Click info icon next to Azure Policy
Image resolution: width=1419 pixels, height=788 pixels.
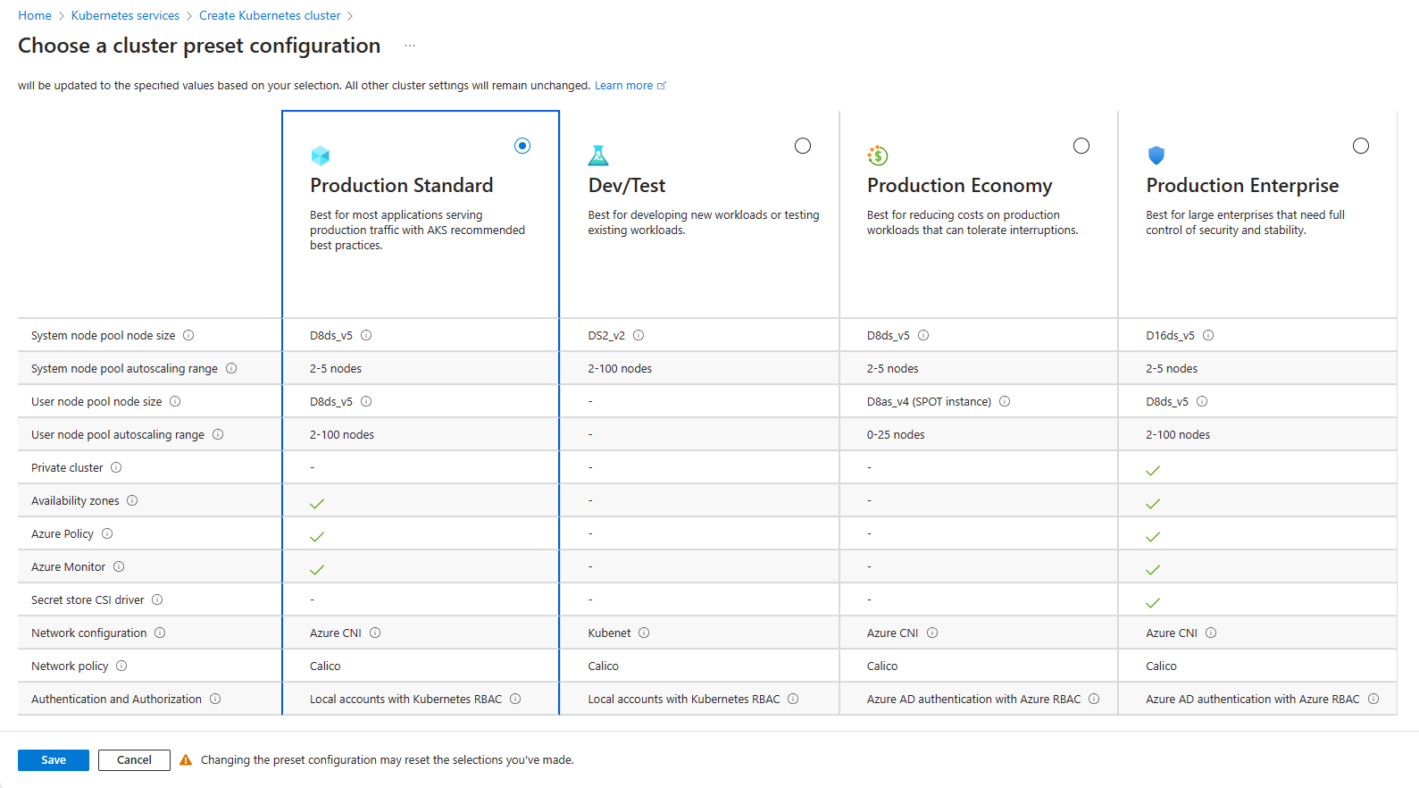107,533
